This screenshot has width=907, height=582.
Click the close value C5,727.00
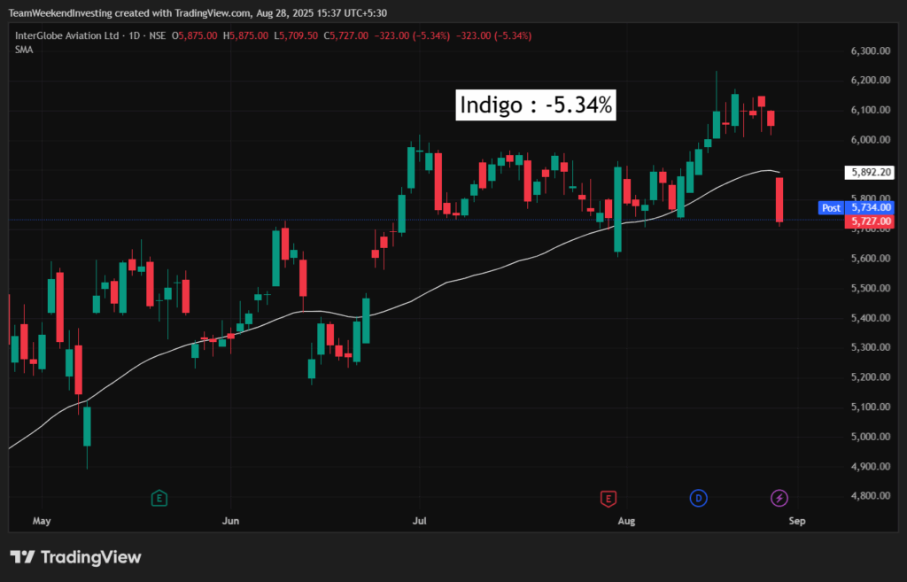[346, 35]
